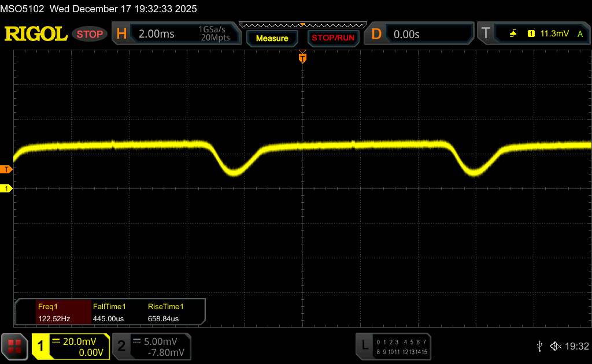Click the 1GSa/s sample rate readout
Screen dimensions: 592x364
(212, 29)
